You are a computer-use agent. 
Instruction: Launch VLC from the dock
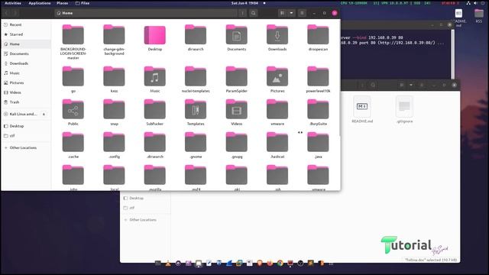[x=168, y=264]
